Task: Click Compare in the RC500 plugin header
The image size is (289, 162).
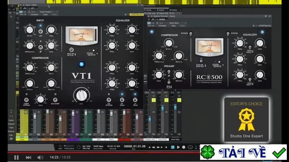Action: click(162, 26)
